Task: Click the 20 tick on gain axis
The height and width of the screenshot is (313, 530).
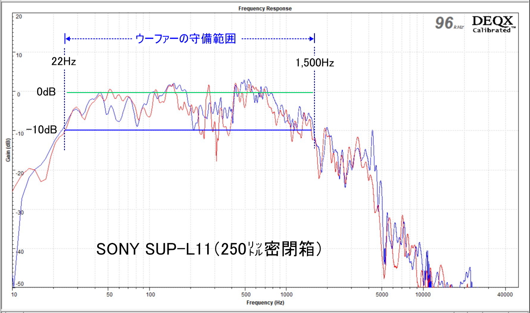Action: (19, 16)
